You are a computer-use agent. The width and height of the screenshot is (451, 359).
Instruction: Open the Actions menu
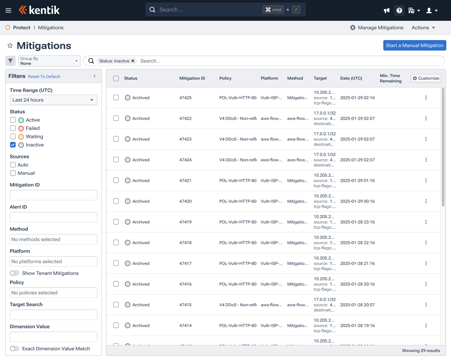click(x=422, y=27)
